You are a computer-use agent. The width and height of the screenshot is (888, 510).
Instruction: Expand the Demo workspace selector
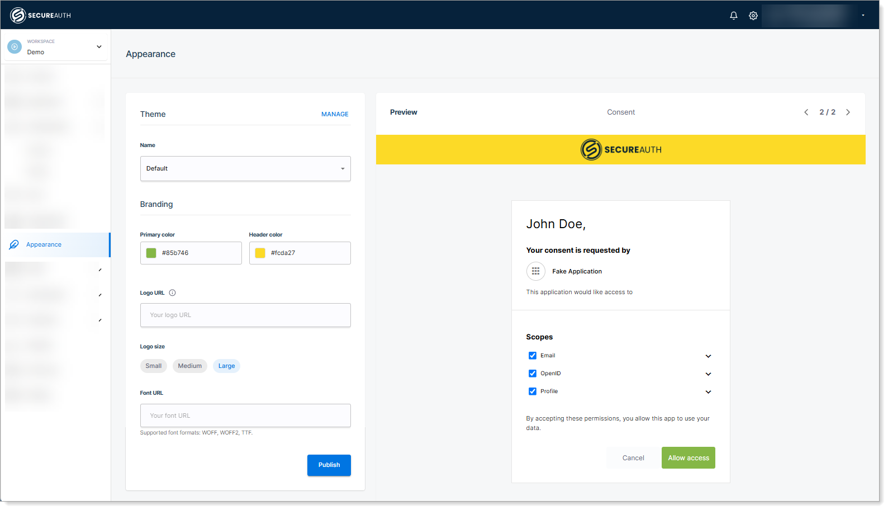pyautogui.click(x=99, y=47)
